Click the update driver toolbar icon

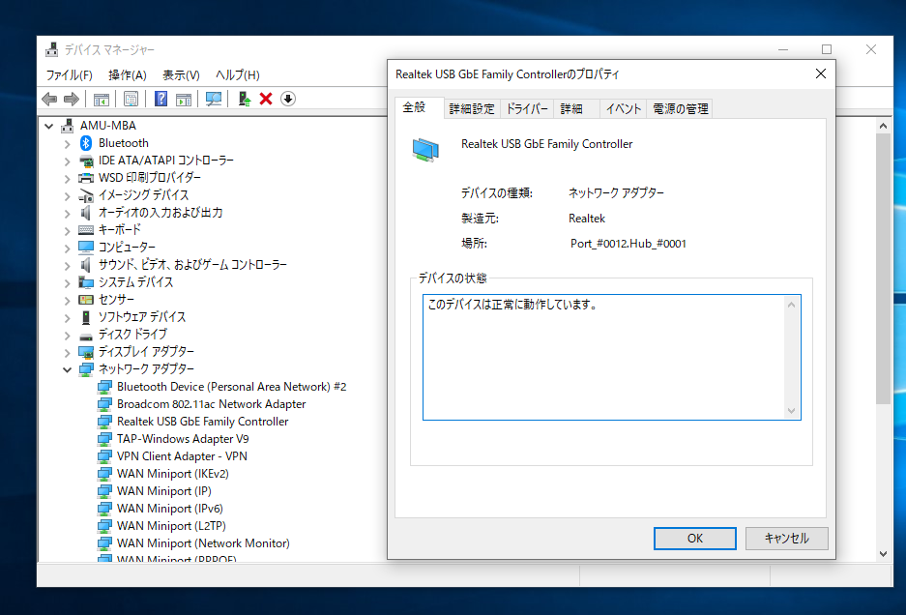(x=245, y=99)
